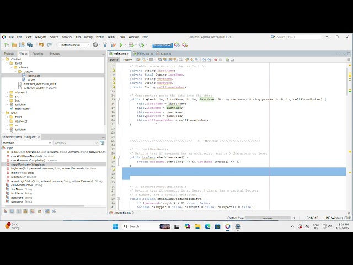
Task: Open the Refactor menu
Action: 67,37
